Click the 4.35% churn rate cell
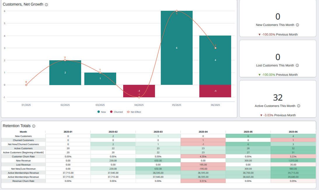 tap(203, 157)
